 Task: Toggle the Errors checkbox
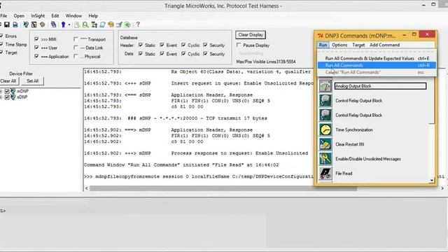point(1,36)
